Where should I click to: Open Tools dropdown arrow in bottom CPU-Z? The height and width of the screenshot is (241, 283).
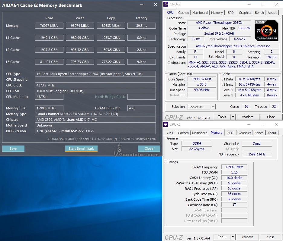pos(233,237)
